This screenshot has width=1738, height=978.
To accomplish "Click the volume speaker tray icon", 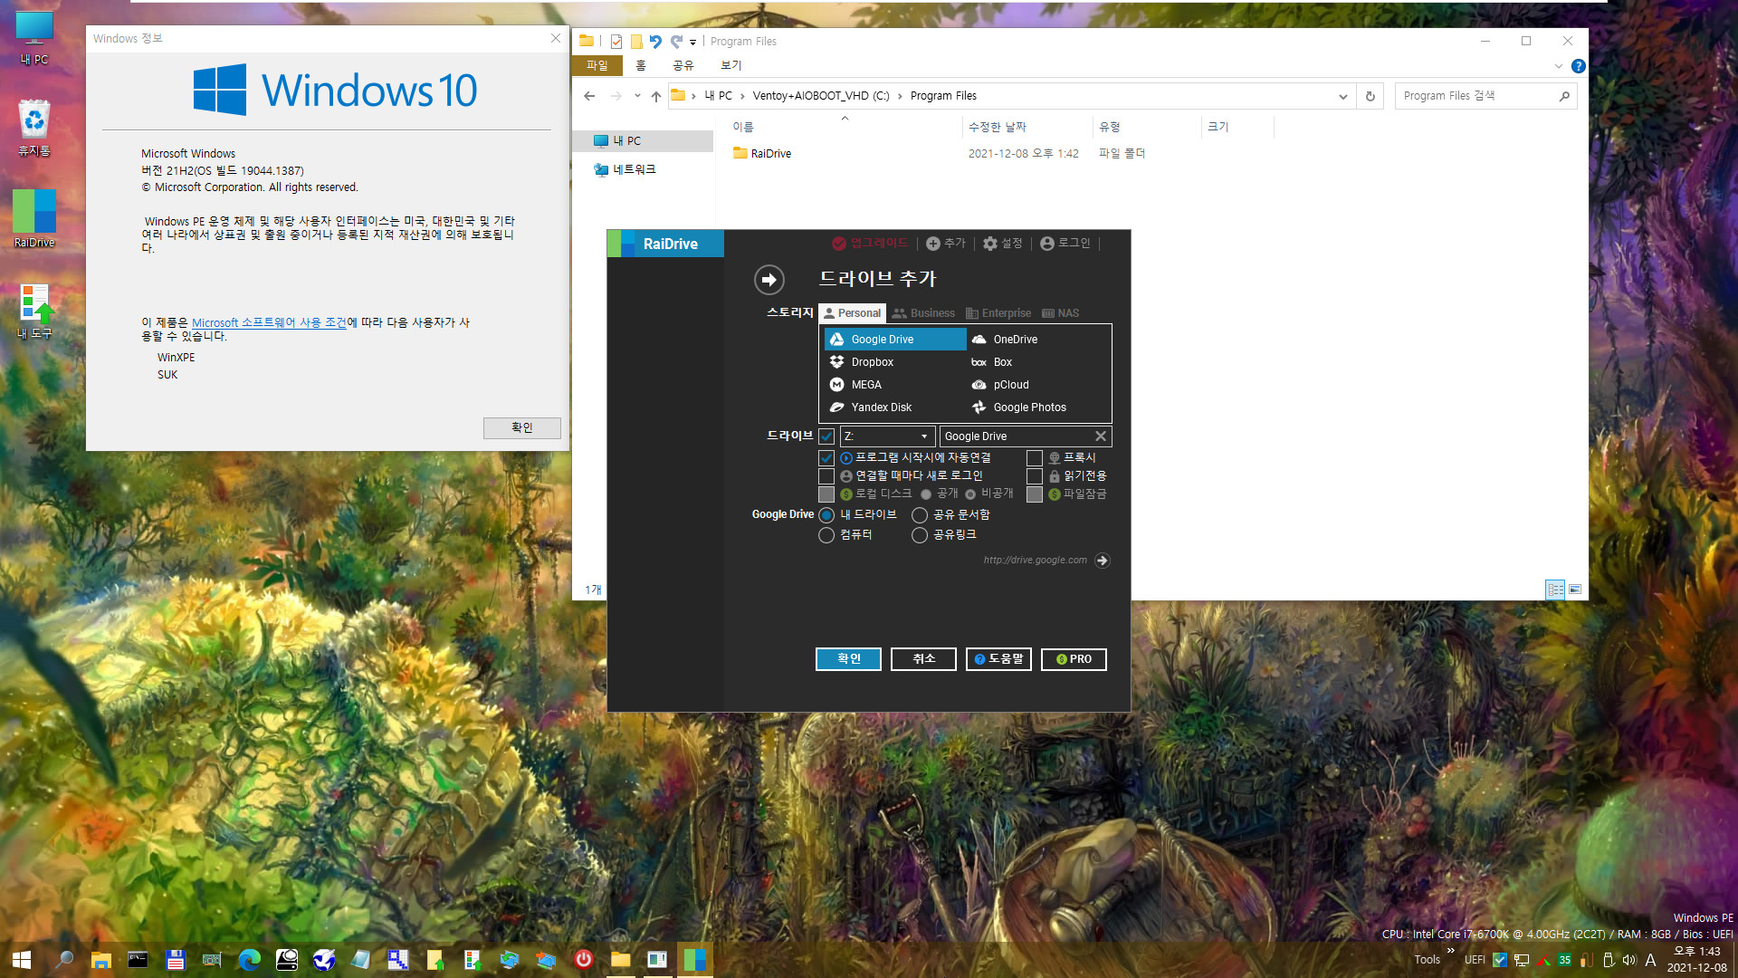I will [1628, 960].
